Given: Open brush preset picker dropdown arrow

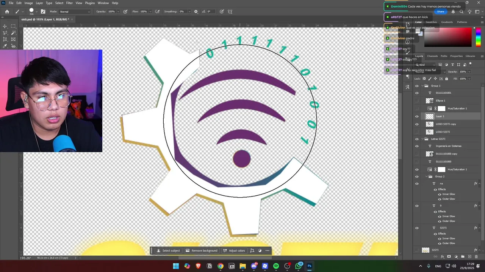Looking at the screenshot, I should 36,12.
